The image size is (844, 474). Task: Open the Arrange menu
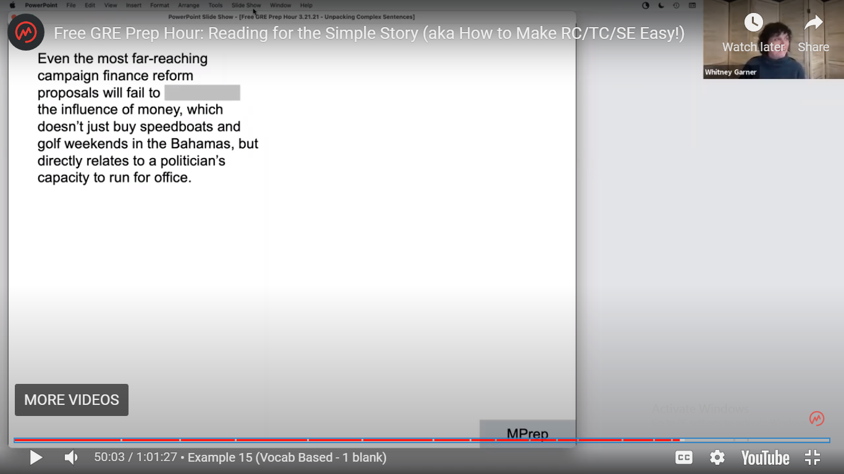tap(188, 5)
